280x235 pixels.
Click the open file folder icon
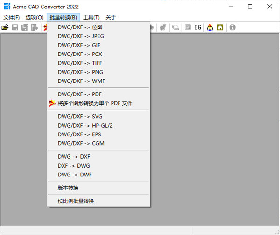[x=5, y=27]
